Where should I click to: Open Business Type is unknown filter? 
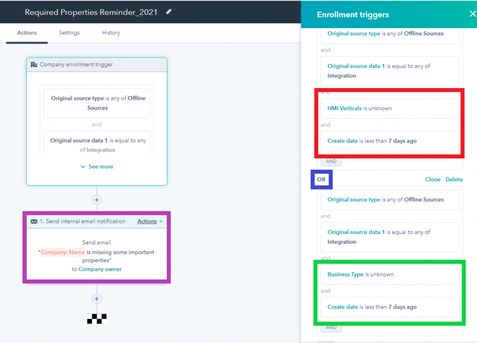tap(390, 274)
